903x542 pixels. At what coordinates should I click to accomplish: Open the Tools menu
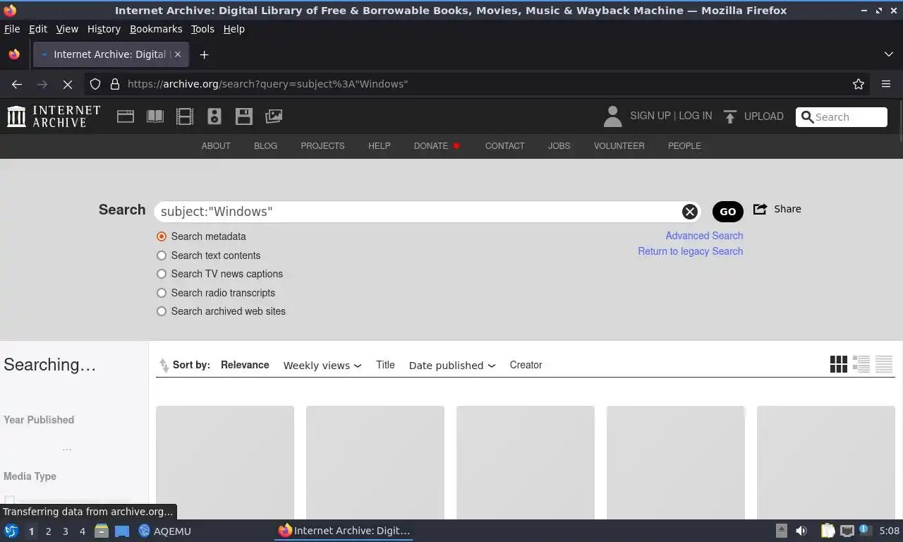pyautogui.click(x=202, y=29)
